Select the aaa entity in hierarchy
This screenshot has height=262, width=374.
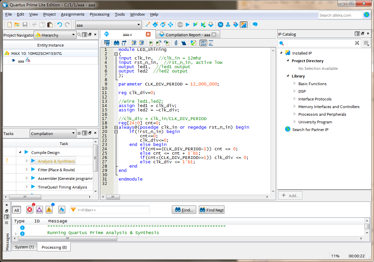pos(21,61)
